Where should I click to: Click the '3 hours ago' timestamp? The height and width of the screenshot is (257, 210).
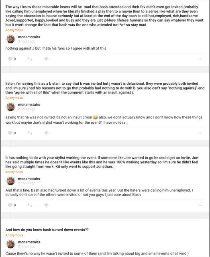[27, 41]
